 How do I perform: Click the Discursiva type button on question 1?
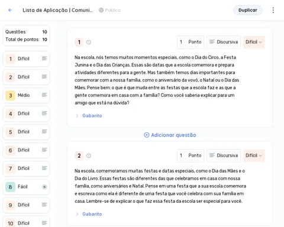[224, 42]
